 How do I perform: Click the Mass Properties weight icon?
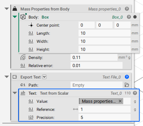pos(15,9)
